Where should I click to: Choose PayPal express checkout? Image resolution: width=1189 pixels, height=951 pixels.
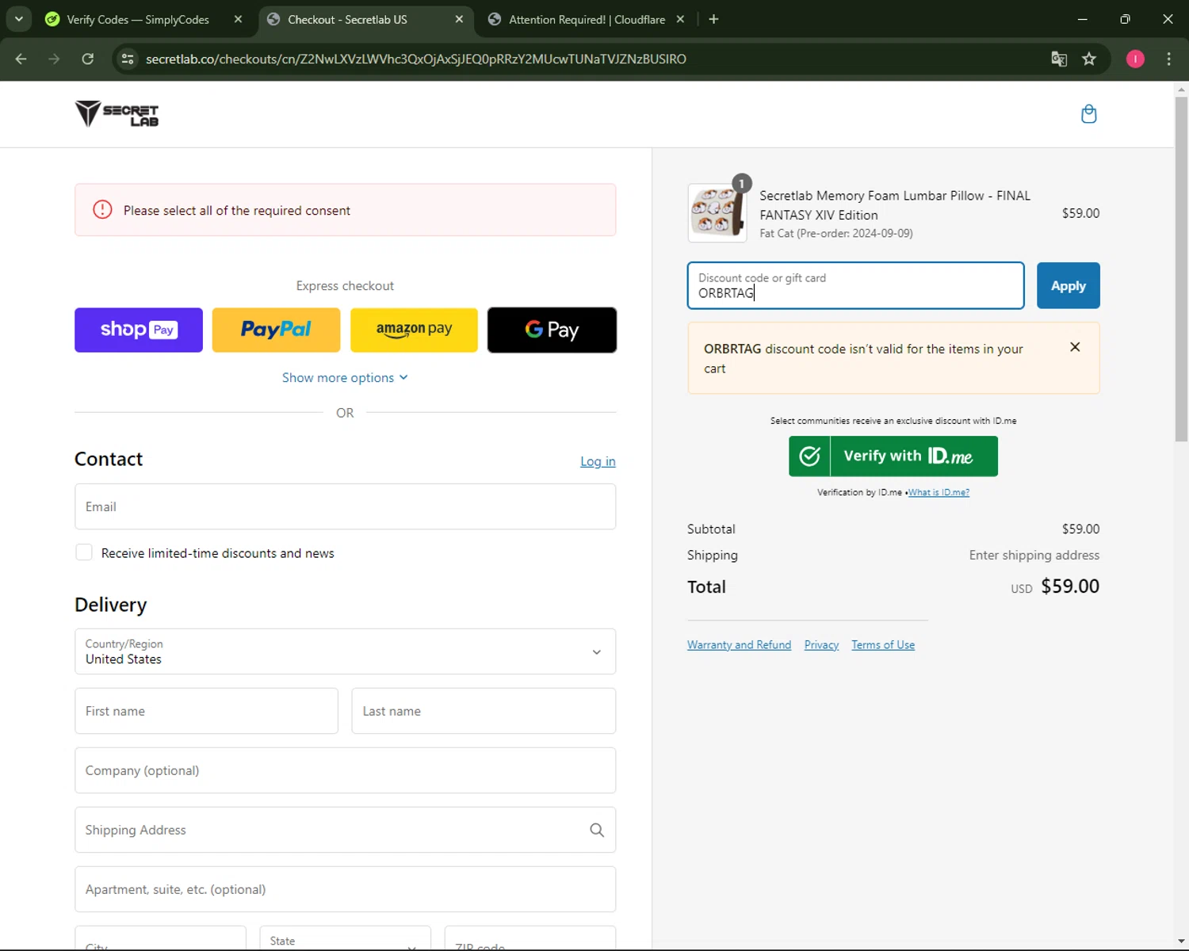tap(276, 330)
